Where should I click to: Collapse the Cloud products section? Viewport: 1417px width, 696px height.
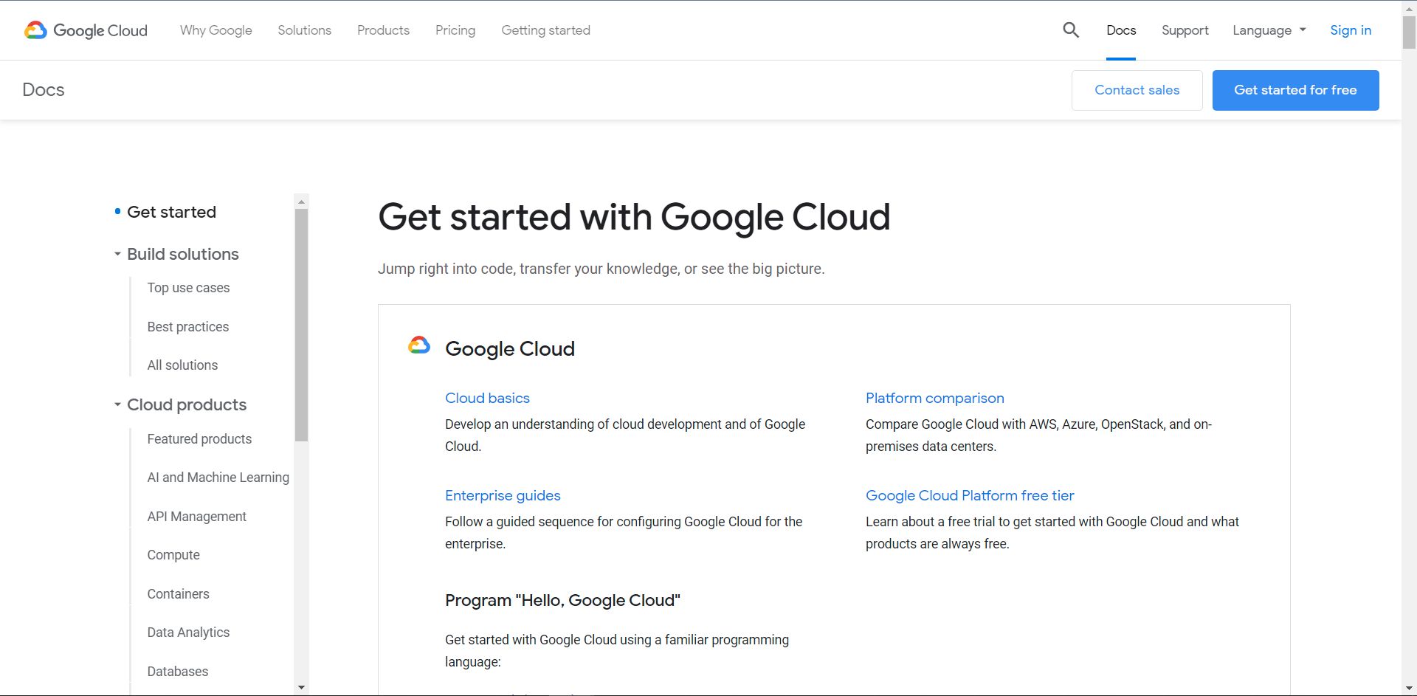tap(117, 404)
